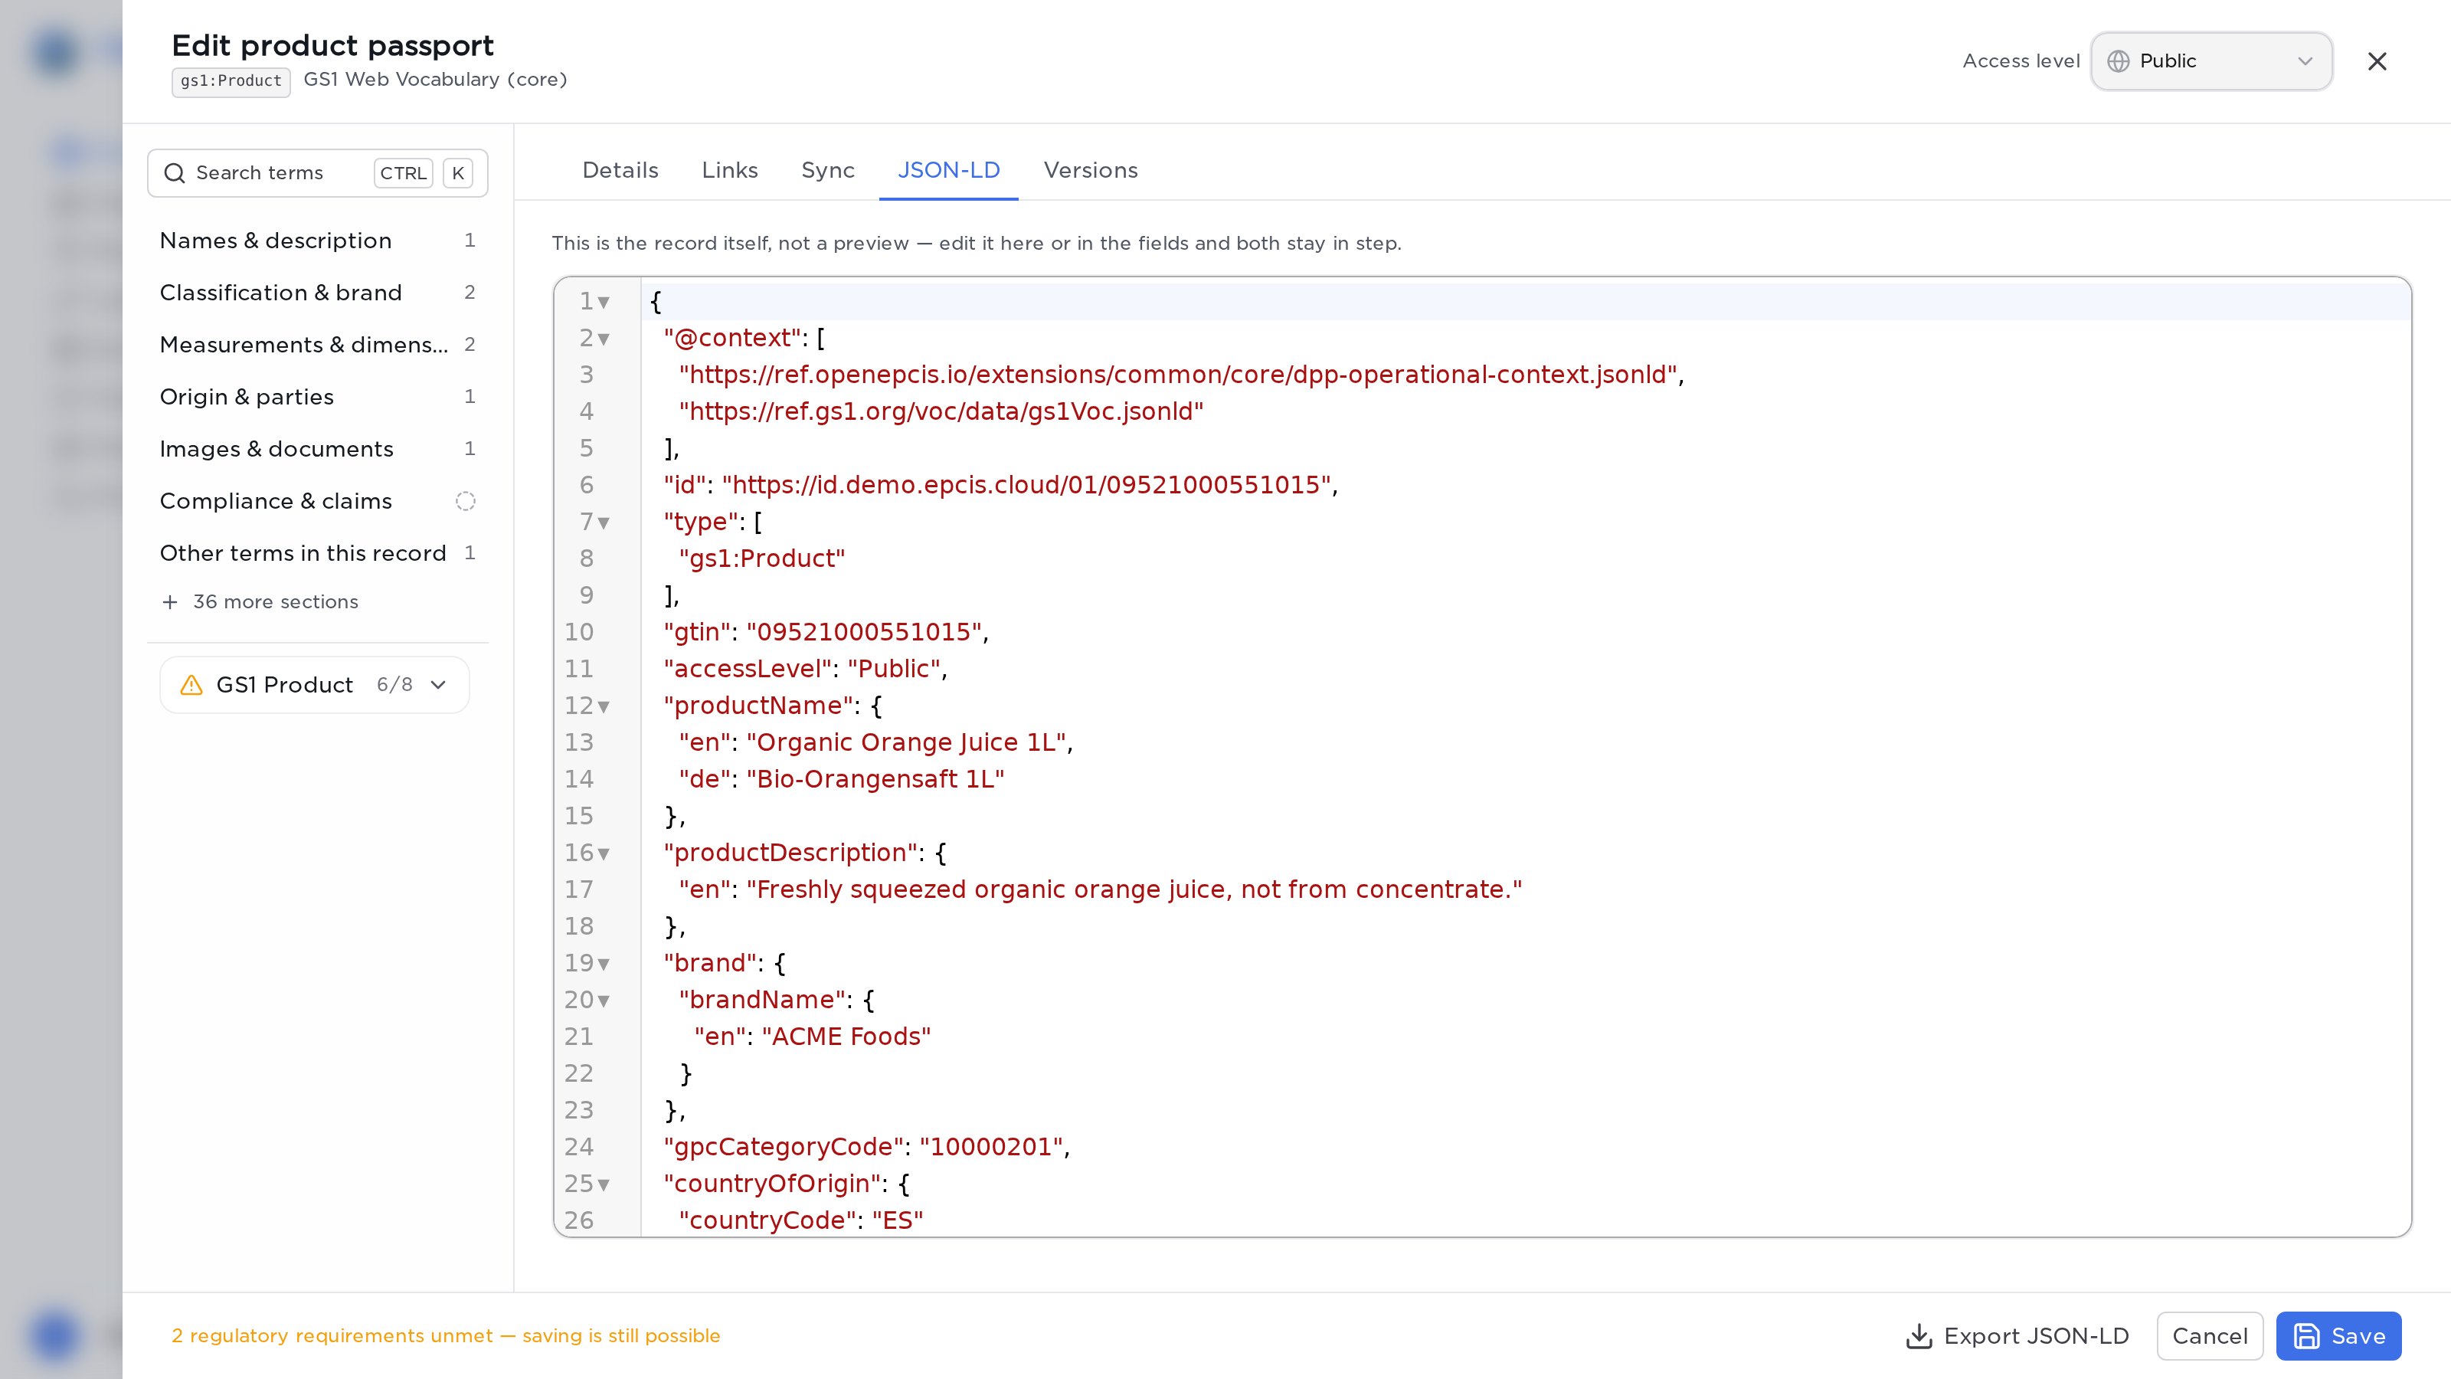Collapse brandName object at line 20
Screen dimensions: 2451x1379
coord(604,1001)
